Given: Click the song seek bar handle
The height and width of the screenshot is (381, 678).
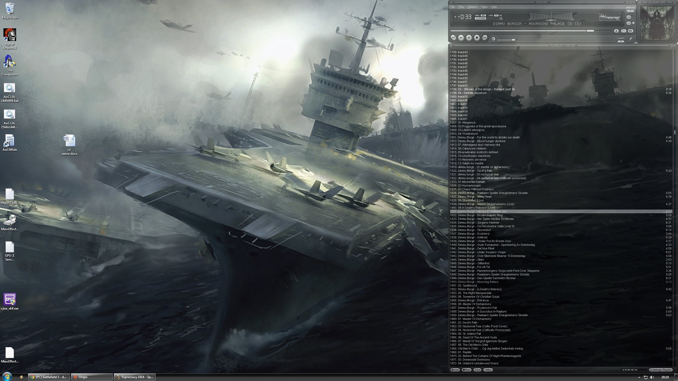Looking at the screenshot, I should (x=590, y=31).
